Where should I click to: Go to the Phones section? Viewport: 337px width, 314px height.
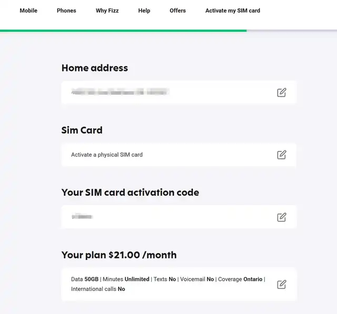[x=66, y=11]
